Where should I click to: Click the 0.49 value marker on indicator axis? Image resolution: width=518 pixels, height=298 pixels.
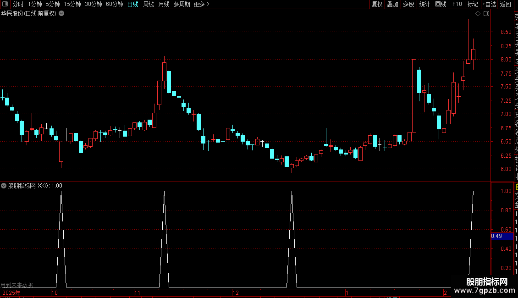click(x=502, y=236)
